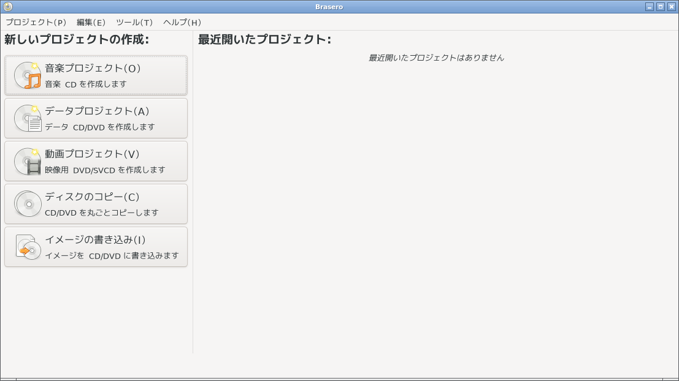Open the 編集(E) menu
The image size is (679, 381).
click(x=91, y=22)
